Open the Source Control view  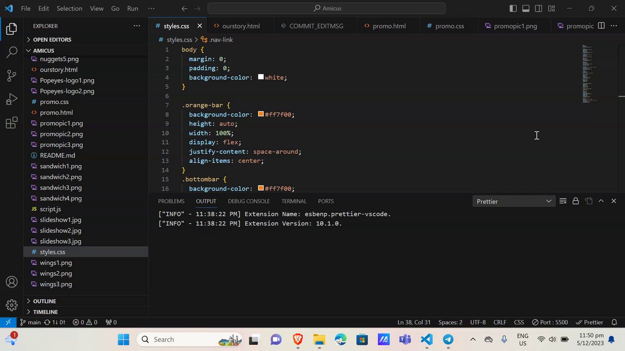[12, 76]
